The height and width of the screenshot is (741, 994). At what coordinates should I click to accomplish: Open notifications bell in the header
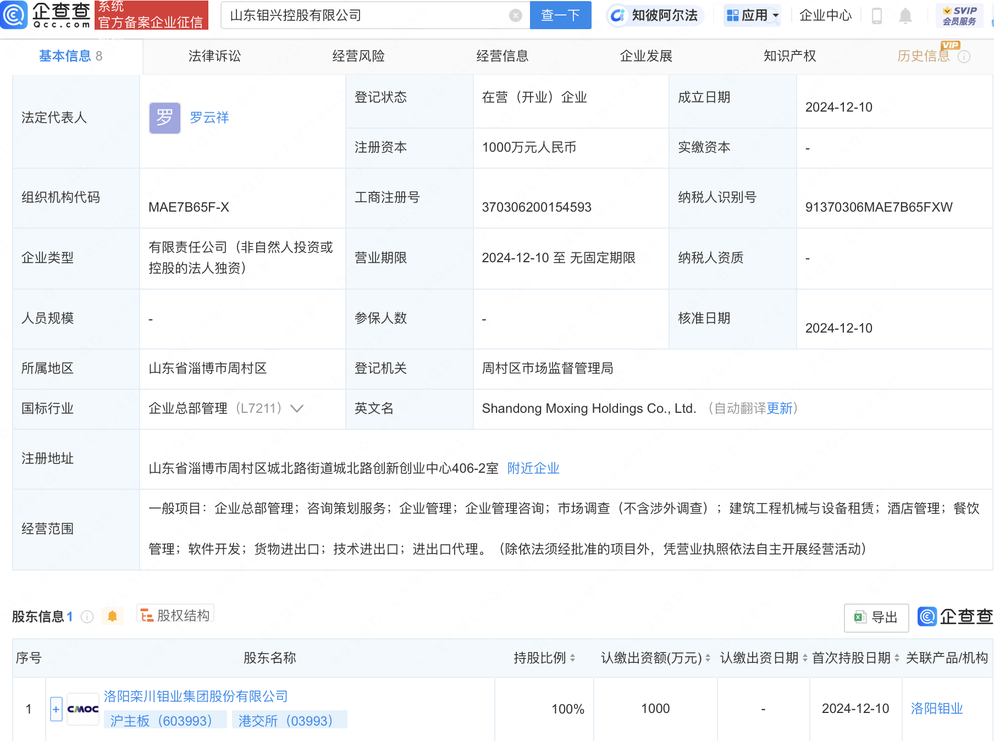point(905,16)
